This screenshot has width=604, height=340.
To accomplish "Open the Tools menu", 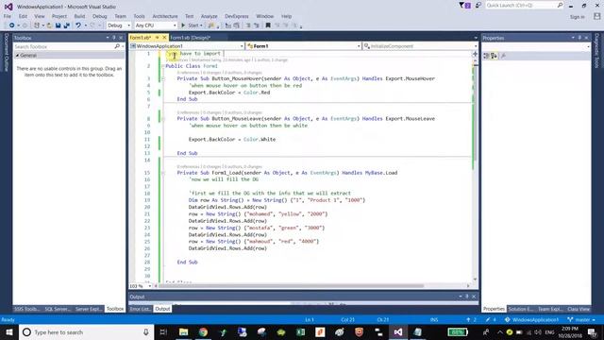I will (x=139, y=16).
